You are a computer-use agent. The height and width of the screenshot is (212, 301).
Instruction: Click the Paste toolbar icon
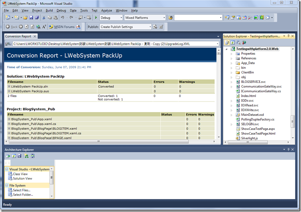tap(55, 17)
